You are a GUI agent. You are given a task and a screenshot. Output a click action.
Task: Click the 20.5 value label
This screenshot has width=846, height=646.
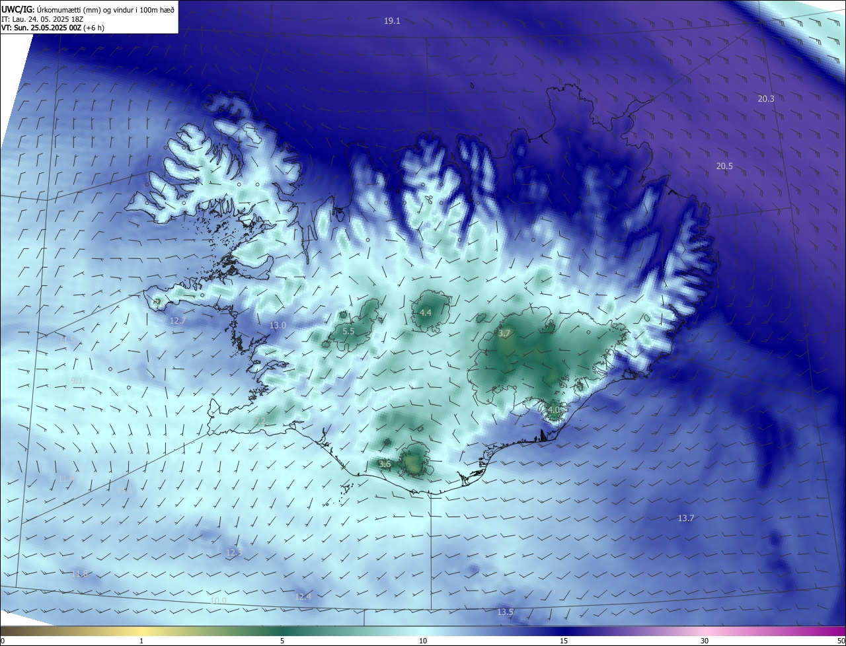click(x=724, y=166)
